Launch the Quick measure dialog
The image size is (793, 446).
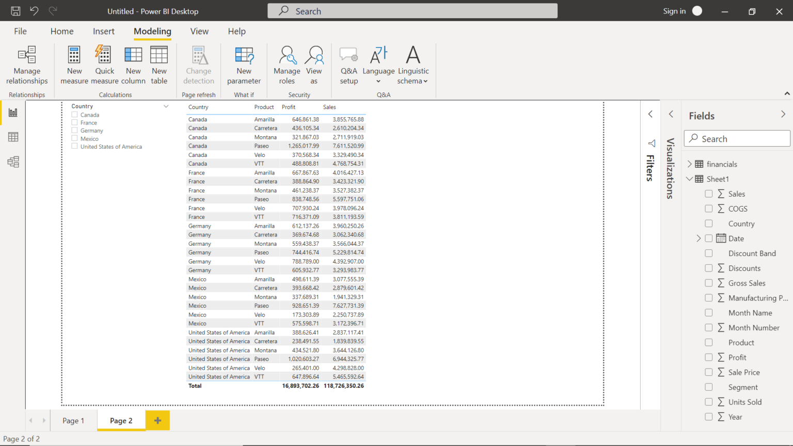[x=104, y=64]
